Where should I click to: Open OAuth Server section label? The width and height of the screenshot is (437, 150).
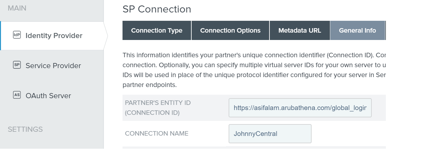tap(48, 96)
